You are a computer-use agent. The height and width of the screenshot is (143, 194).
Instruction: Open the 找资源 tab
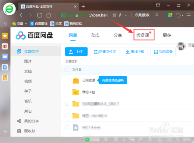(x=142, y=35)
